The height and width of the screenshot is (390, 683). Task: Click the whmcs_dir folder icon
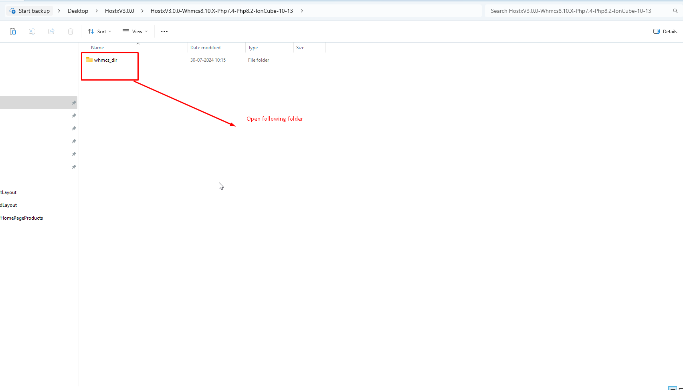pos(89,60)
